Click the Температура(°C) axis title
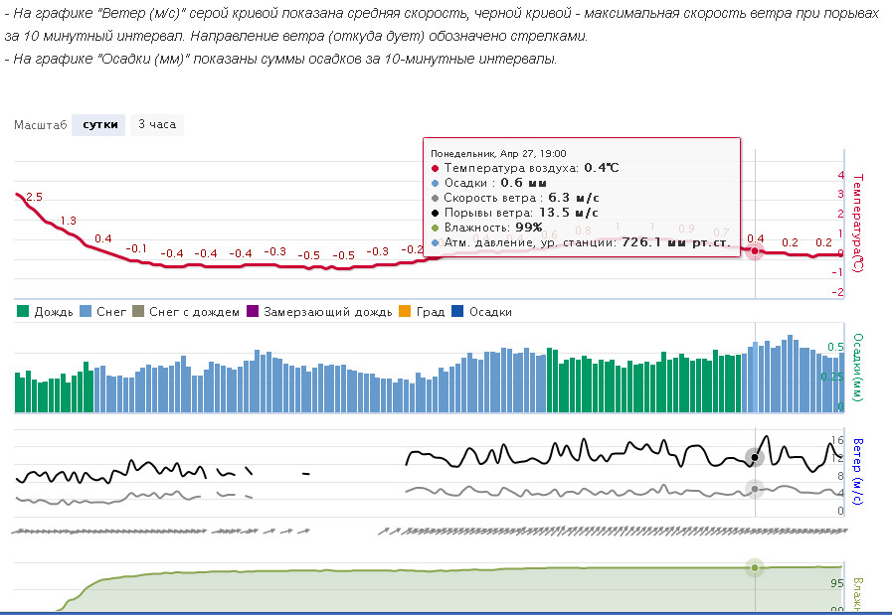 coord(858,224)
